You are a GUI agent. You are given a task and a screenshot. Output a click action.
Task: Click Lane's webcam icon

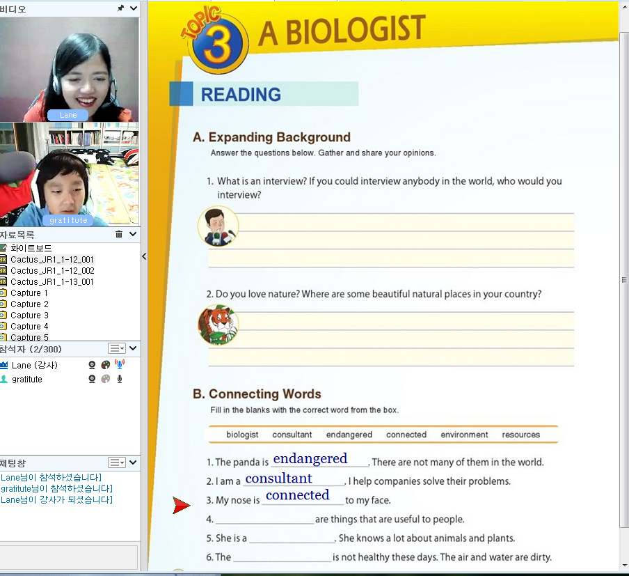[92, 365]
